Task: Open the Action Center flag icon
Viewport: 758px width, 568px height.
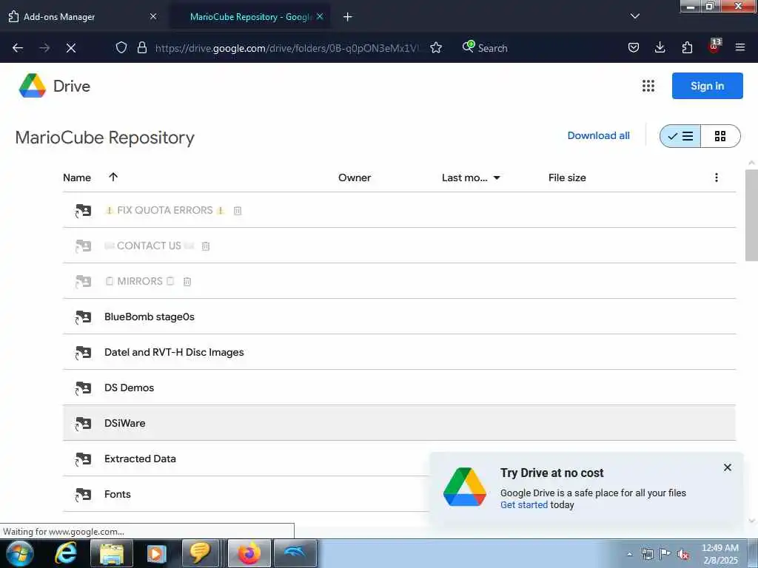Action: pos(665,554)
